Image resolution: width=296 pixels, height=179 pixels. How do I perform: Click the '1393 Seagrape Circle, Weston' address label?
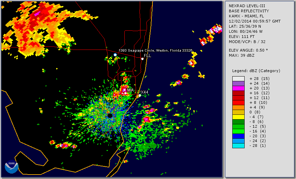point(156,51)
